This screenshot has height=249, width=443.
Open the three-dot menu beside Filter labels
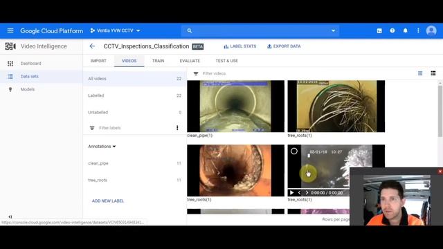point(177,128)
